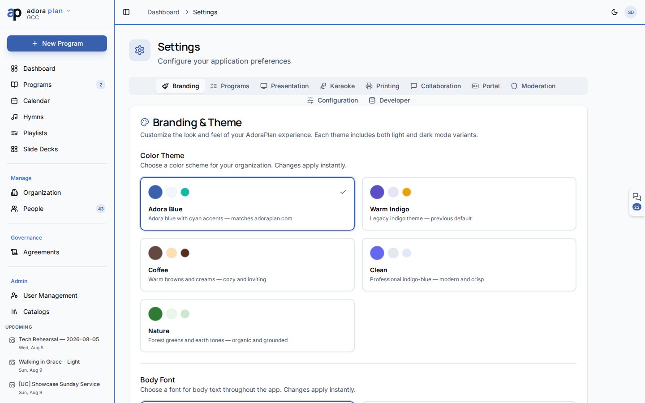
Task: Open the Tech Rehearsal upcoming event
Action: coord(57,343)
